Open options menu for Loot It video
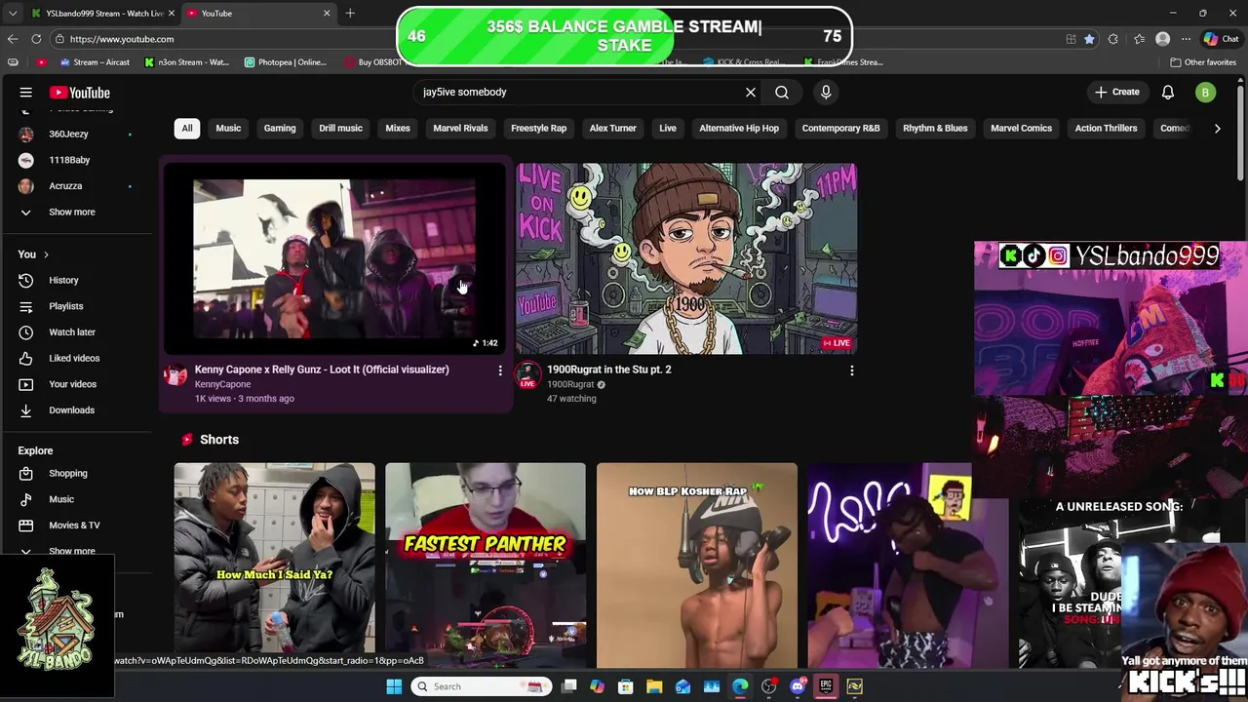The image size is (1248, 702). [x=500, y=370]
